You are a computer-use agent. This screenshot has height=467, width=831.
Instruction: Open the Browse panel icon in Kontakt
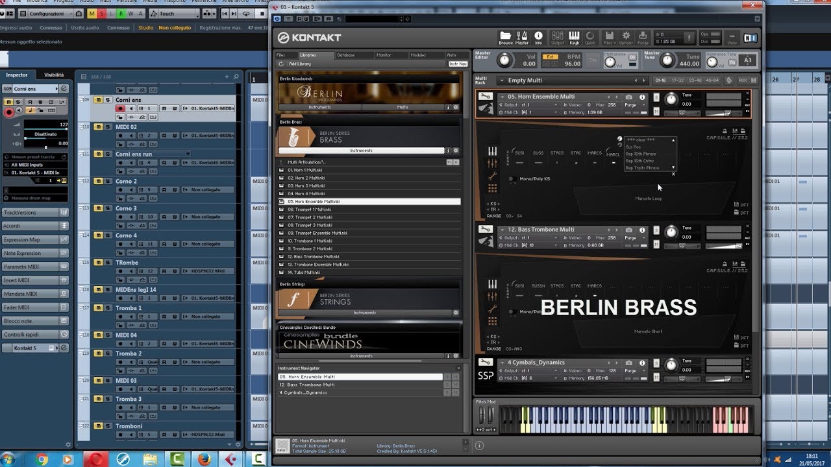(506, 37)
